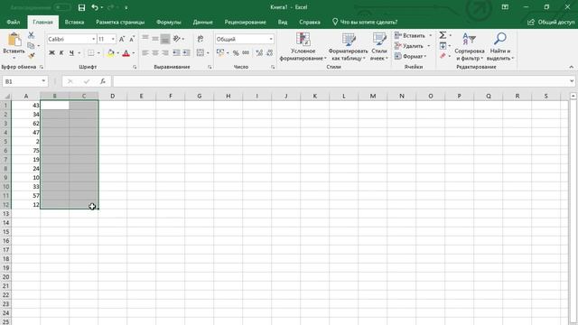Switch to the Вставка tab
578x325 pixels.
pos(74,22)
